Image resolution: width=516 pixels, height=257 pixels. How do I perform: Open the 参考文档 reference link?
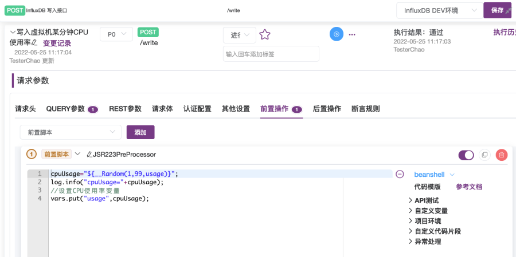pyautogui.click(x=469, y=187)
